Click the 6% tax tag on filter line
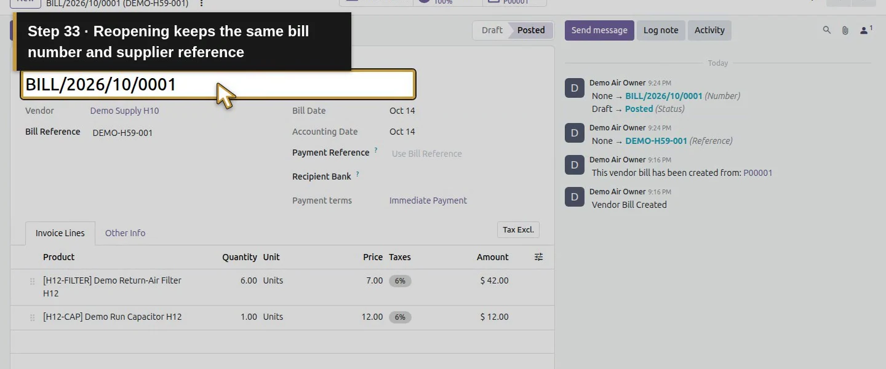Screen dimensions: 886x369 click(400, 281)
